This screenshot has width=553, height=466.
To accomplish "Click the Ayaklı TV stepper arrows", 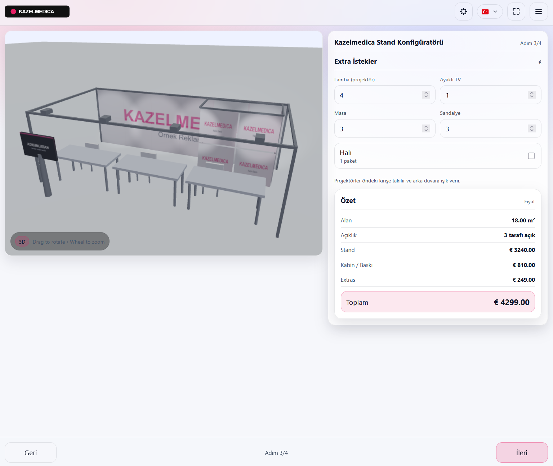I will click(531, 95).
